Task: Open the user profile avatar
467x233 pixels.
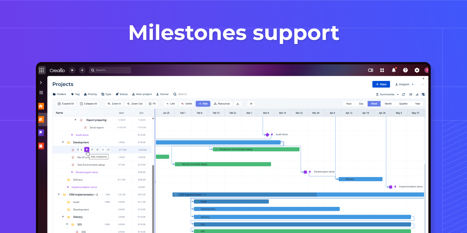Action: pos(427,70)
